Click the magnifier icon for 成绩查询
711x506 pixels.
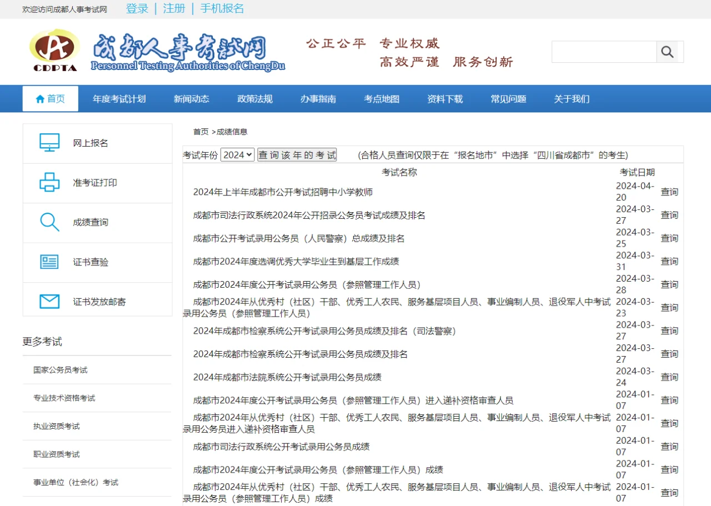click(x=49, y=222)
